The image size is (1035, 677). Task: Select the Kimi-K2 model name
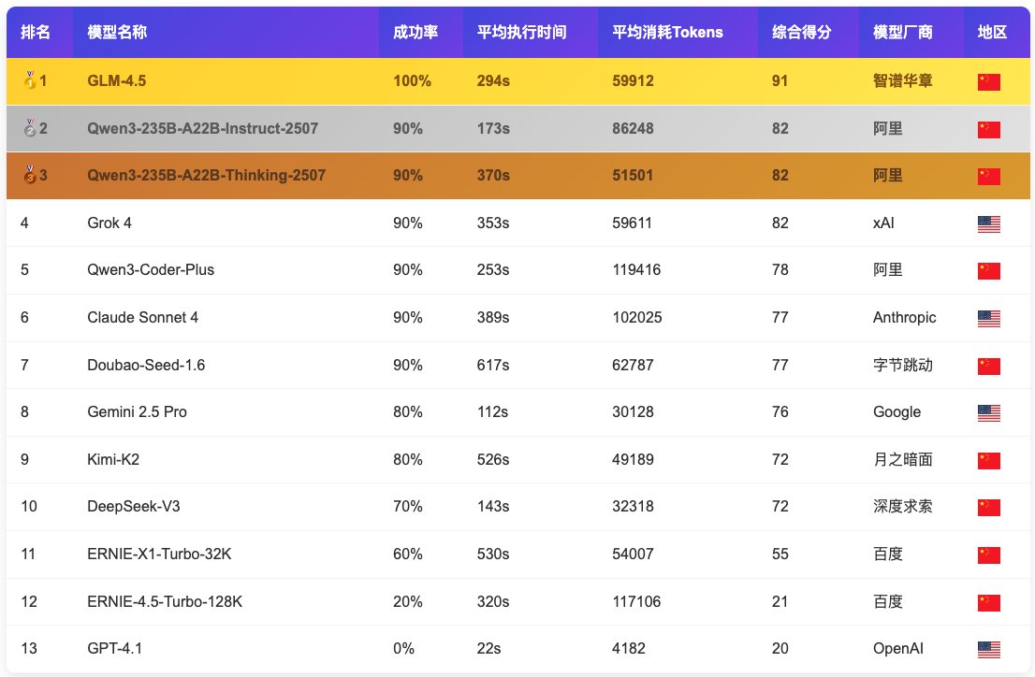pos(113,459)
